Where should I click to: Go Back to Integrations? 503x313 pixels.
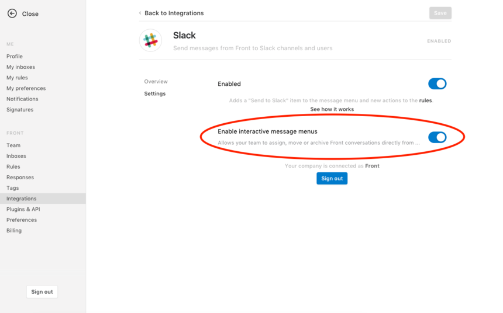174,13
